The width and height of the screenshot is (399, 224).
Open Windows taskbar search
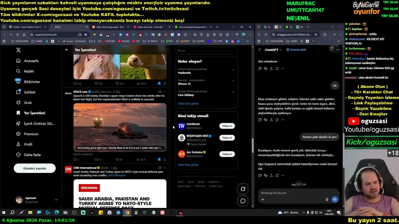coord(12,213)
